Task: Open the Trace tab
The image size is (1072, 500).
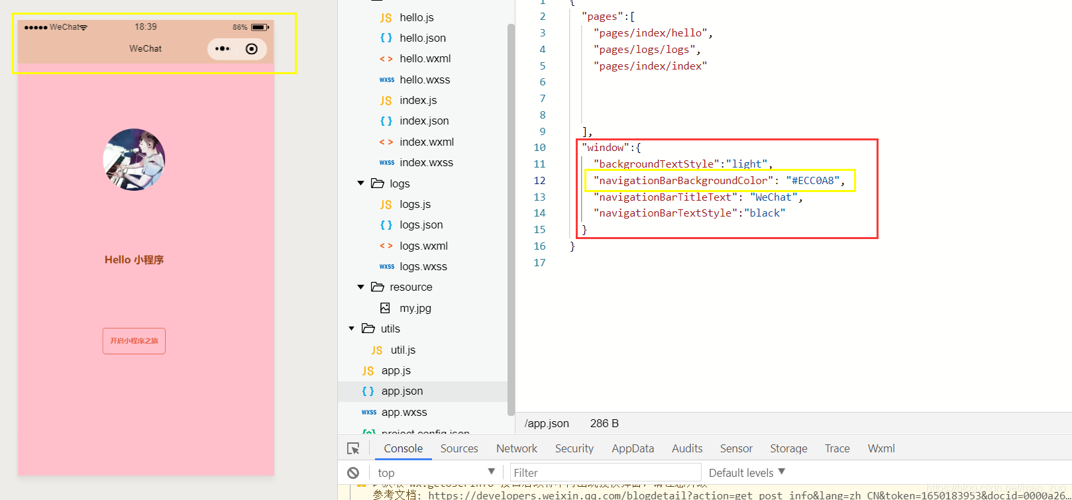Action: pyautogui.click(x=837, y=448)
